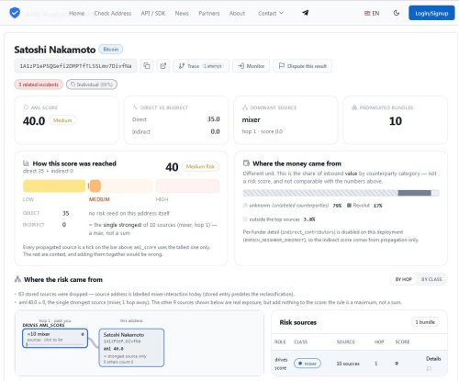Click the 1 bundle badge
459x381 pixels.
point(425,322)
